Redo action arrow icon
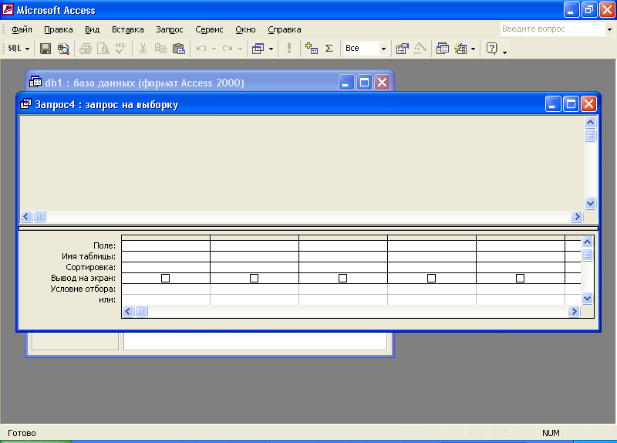 pos(227,49)
